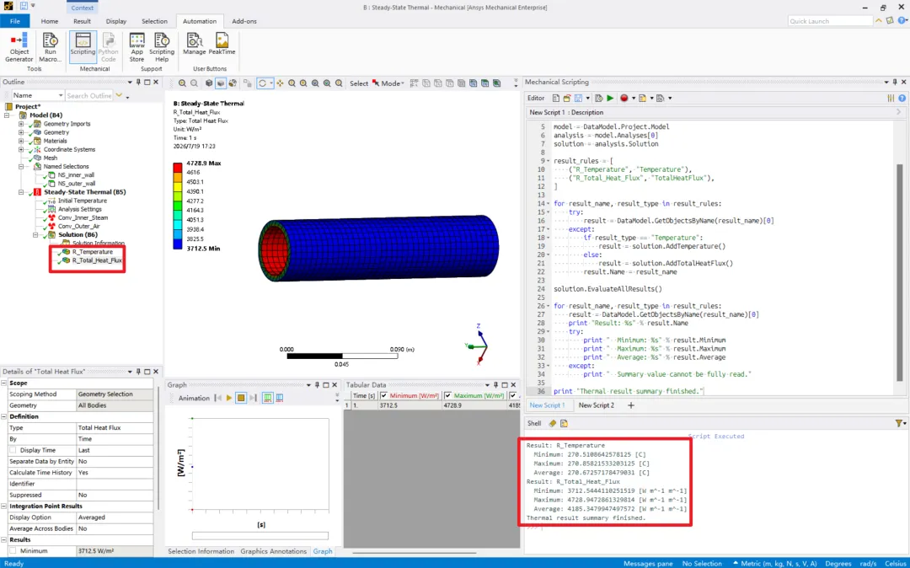The image size is (910, 568).
Task: Toggle the Minimum column checkbox in Tabular Data
Action: [383, 396]
